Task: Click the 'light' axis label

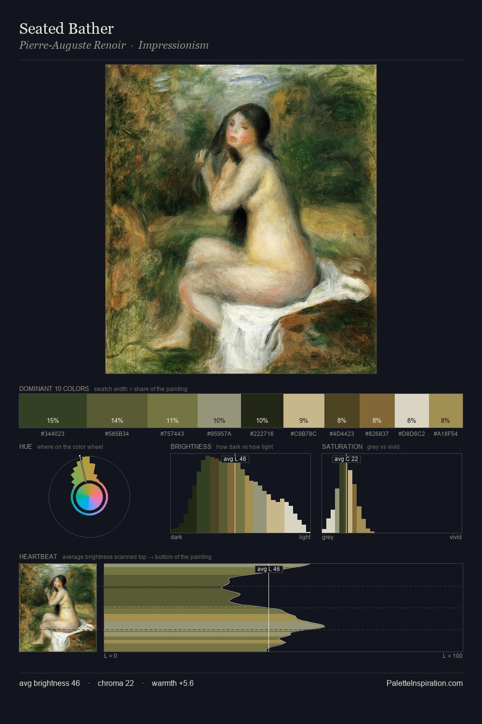Action: click(x=305, y=537)
